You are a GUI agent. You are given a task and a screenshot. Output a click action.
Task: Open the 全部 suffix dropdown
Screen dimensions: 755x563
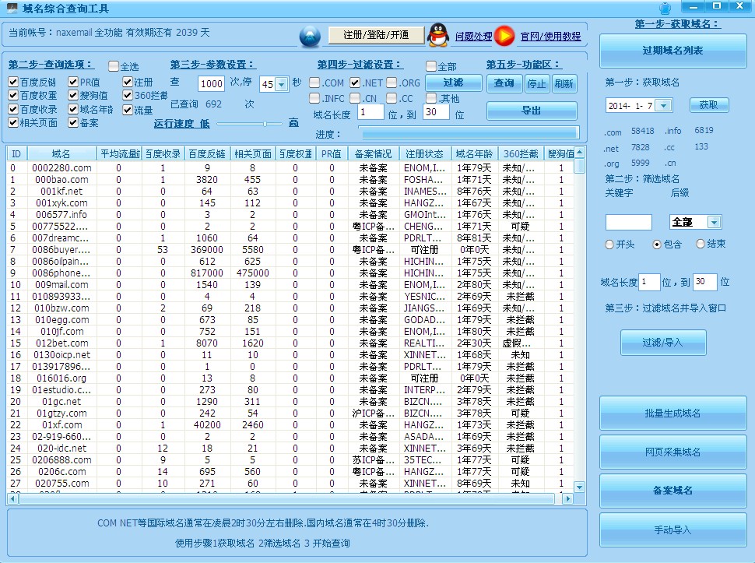coord(714,222)
